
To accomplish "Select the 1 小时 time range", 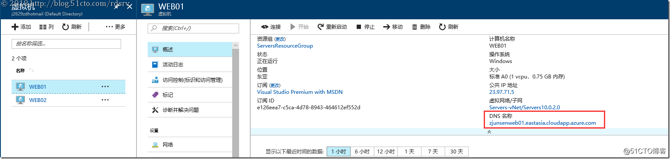I will coord(338,151).
